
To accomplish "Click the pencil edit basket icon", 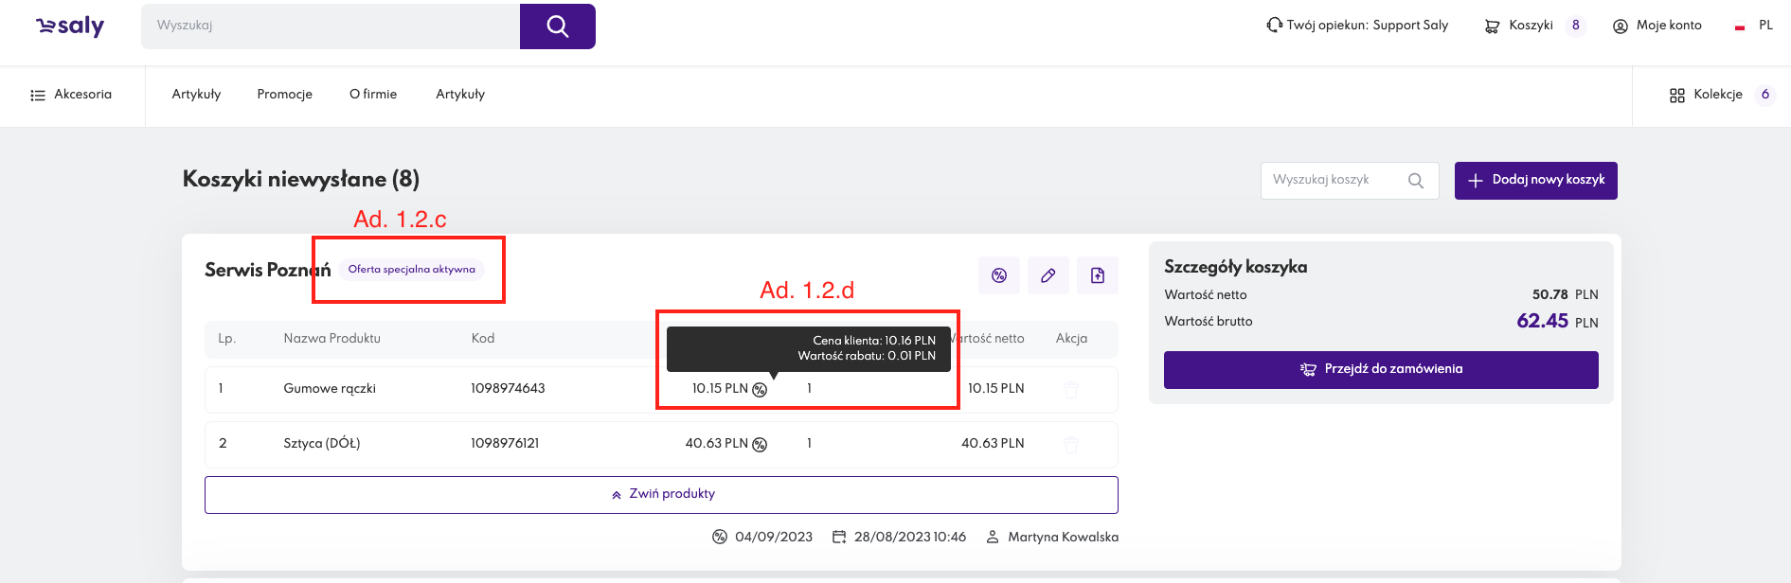I will (1048, 275).
